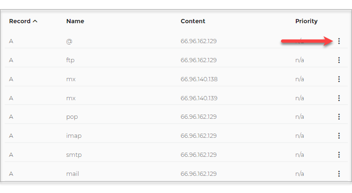Click IP 66.96.162.129 in mail row
The image size is (352, 193).
pos(199,174)
